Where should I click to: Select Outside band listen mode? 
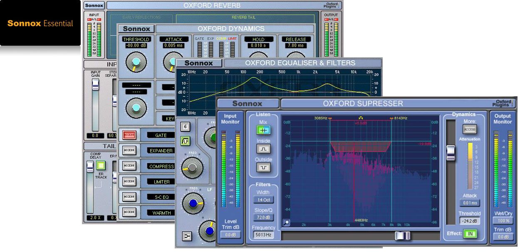pos(263,167)
